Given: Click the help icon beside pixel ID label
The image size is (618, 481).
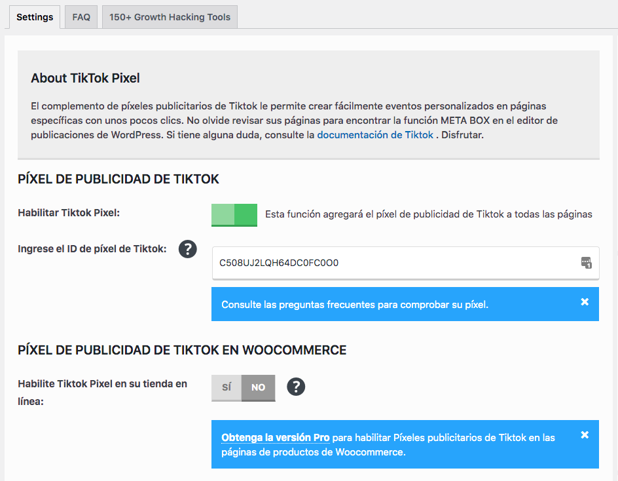Looking at the screenshot, I should coord(188,249).
